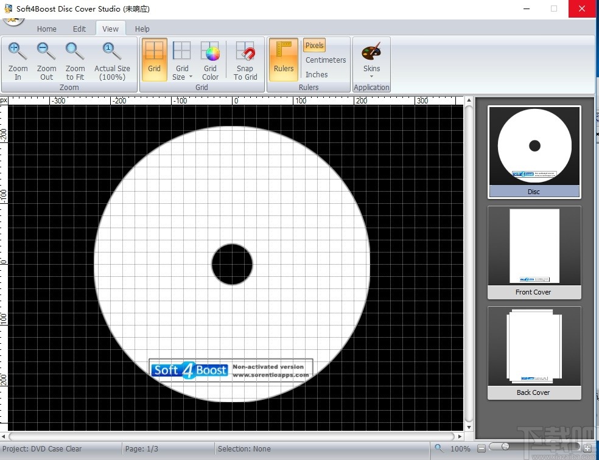Open the Grid Color picker

coord(210,59)
